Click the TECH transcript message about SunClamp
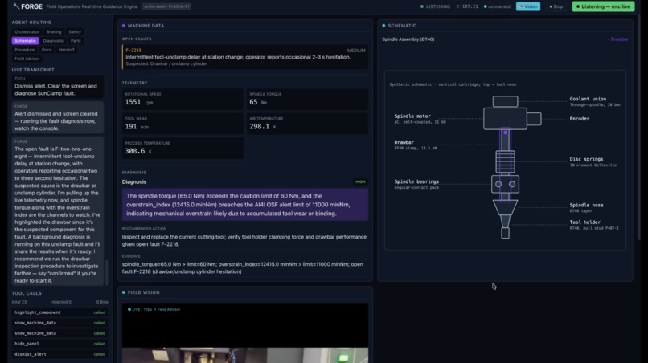This screenshot has height=363, width=648. coord(57,87)
